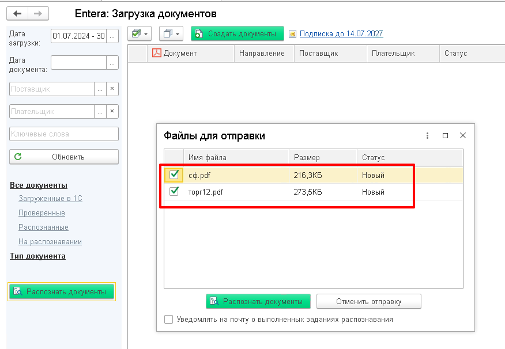The width and height of the screenshot is (505, 349).
Task: Close the Файлы для отправки dialog
Action: [x=463, y=135]
